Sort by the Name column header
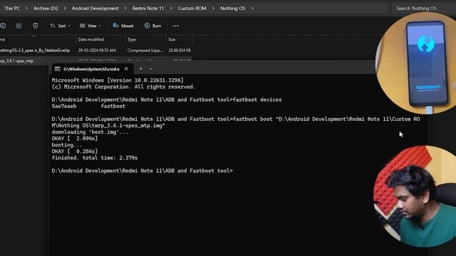This screenshot has width=456, height=256. click(38, 40)
